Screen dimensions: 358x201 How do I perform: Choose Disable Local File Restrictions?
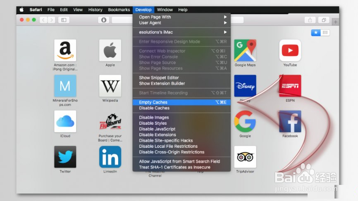[x=181, y=146]
